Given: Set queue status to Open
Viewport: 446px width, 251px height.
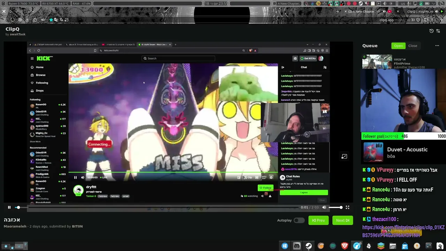Looking at the screenshot, I should point(398,46).
